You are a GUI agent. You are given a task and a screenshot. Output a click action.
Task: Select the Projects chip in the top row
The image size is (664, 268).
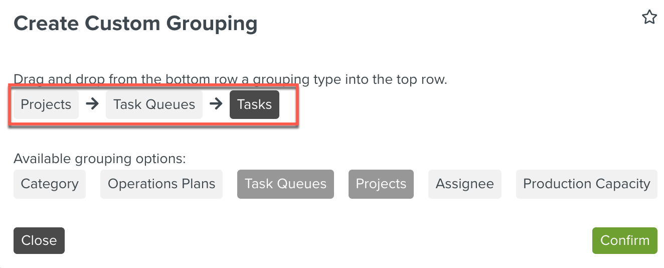point(46,104)
